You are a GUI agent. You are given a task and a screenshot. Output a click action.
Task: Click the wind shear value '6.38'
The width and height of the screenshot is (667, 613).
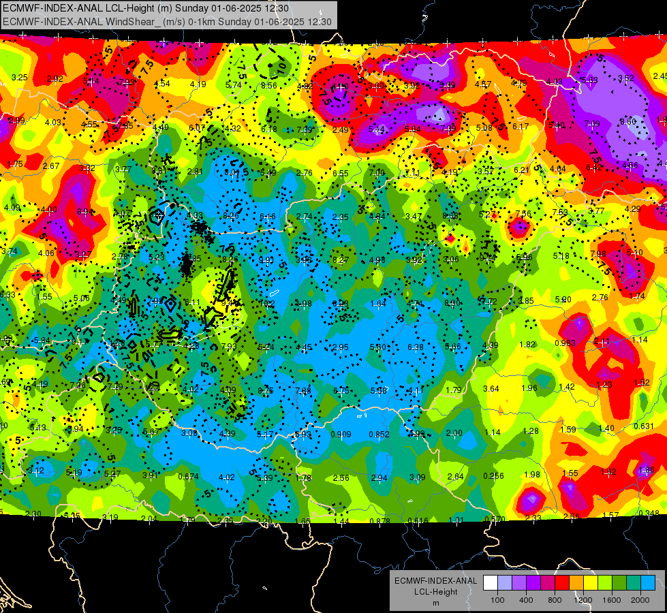point(415,347)
